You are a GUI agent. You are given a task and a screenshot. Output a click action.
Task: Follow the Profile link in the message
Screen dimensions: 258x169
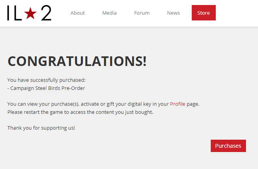177,104
